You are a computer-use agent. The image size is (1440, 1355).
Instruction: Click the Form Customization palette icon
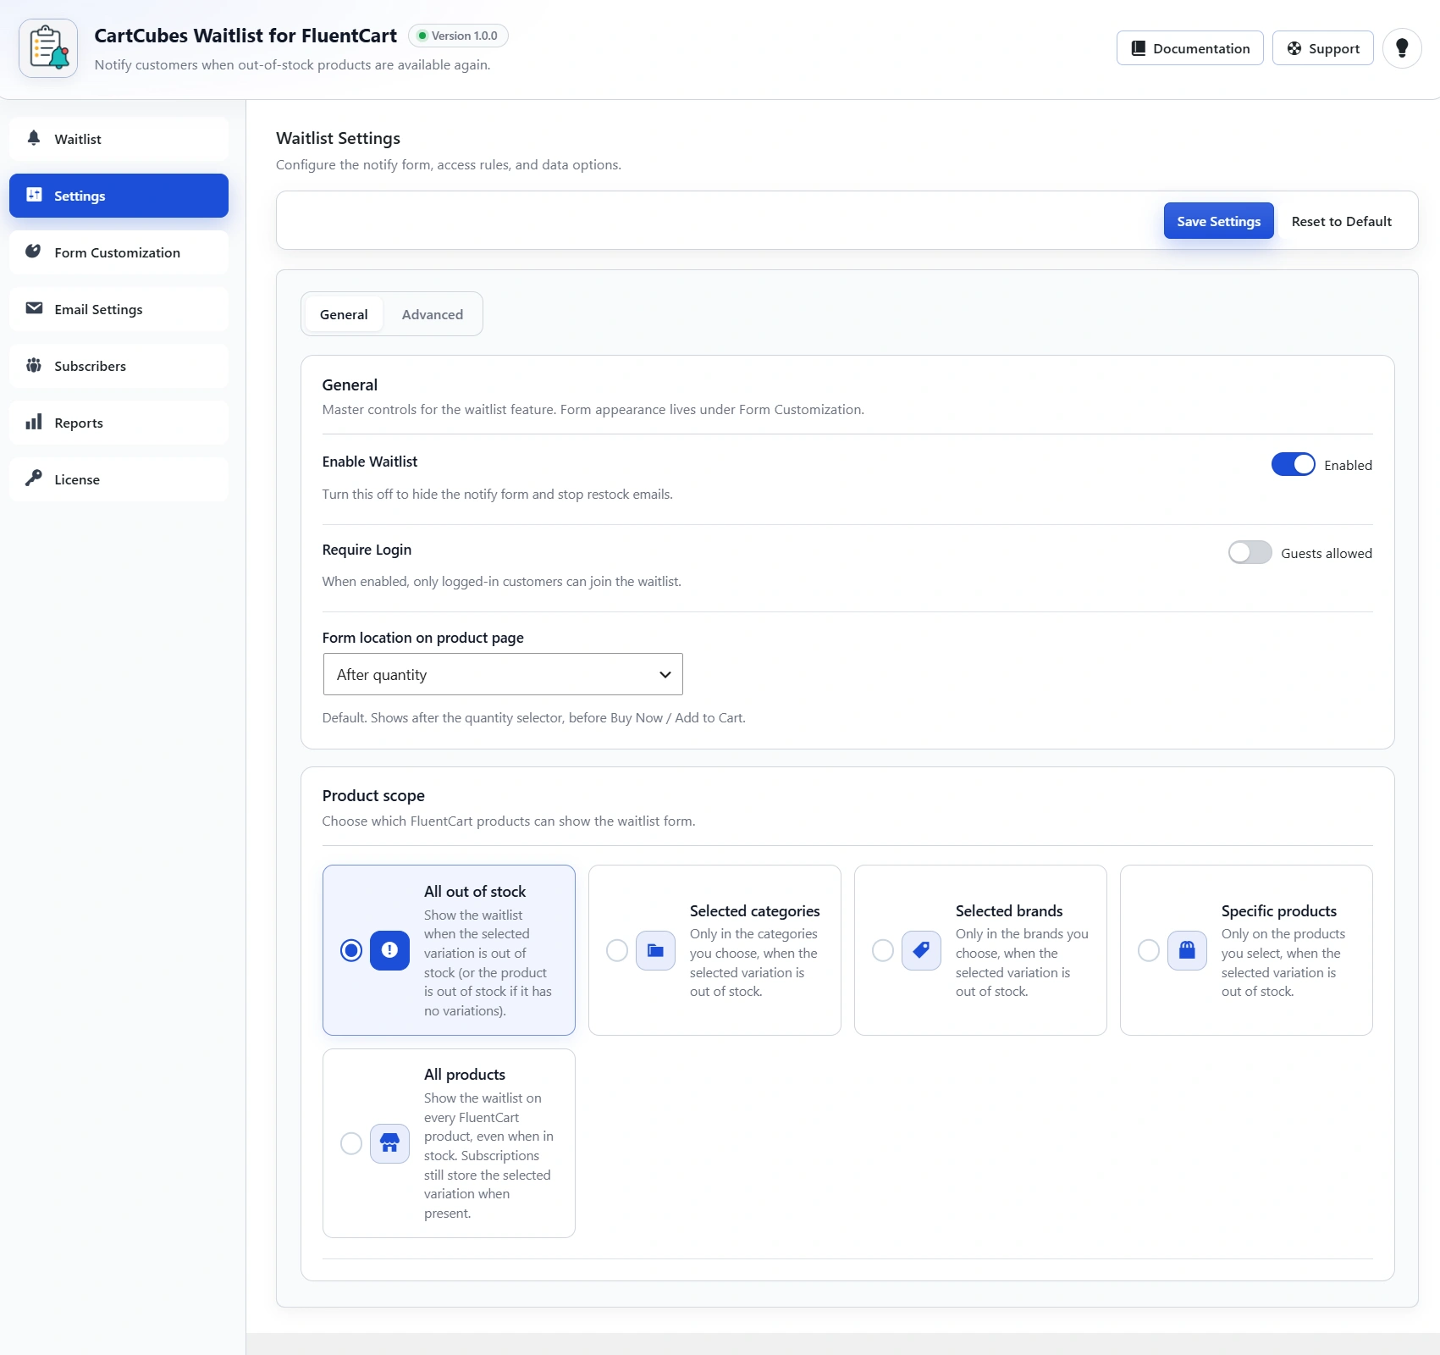point(34,252)
